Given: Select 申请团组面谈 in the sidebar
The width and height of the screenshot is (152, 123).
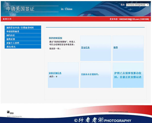Looking at the screenshot, I should coord(23,31).
